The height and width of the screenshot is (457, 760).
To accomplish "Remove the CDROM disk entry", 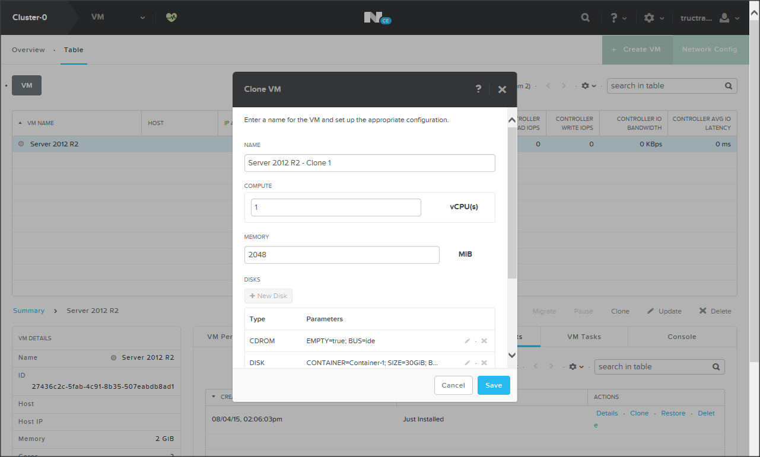I will pyautogui.click(x=484, y=341).
